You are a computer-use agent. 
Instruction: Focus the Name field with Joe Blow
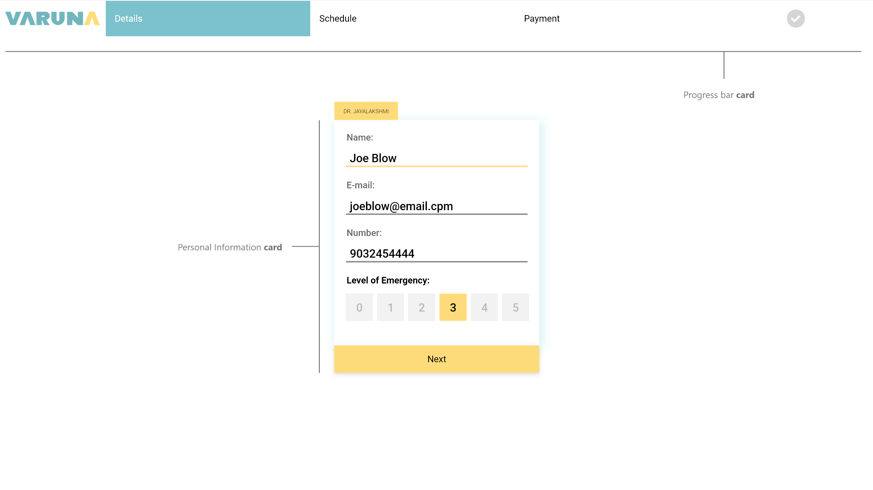(x=436, y=158)
